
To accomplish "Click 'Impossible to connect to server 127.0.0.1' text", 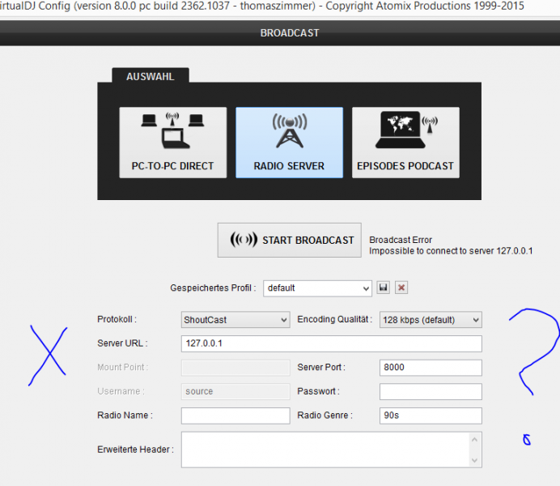I will click(x=451, y=251).
